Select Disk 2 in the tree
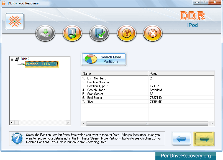Screen dimensions: 223x160 (25, 59)
